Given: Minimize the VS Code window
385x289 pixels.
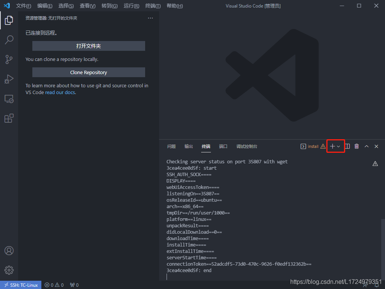Looking at the screenshot, I should point(342,6).
